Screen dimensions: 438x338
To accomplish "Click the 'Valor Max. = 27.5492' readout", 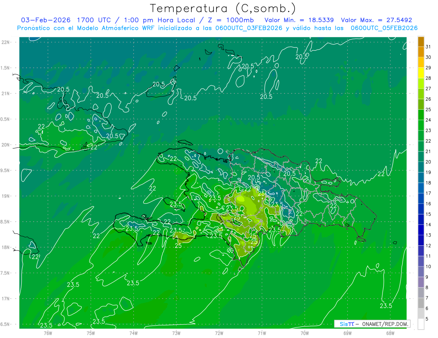I will point(377,20).
